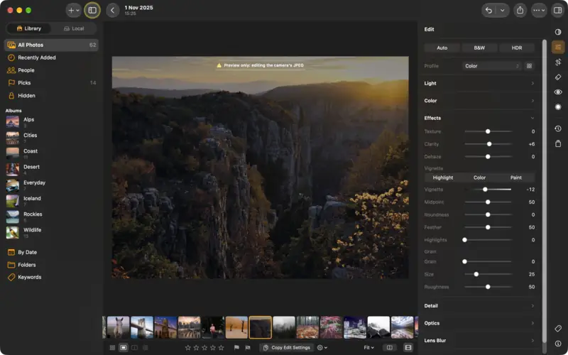Select the Highlight vignette style
568x355 pixels.
click(442, 177)
